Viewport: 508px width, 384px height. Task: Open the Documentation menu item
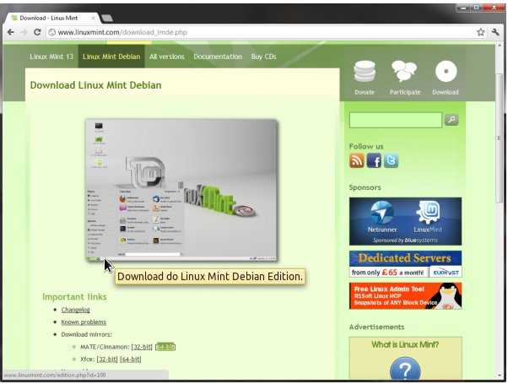[218, 57]
